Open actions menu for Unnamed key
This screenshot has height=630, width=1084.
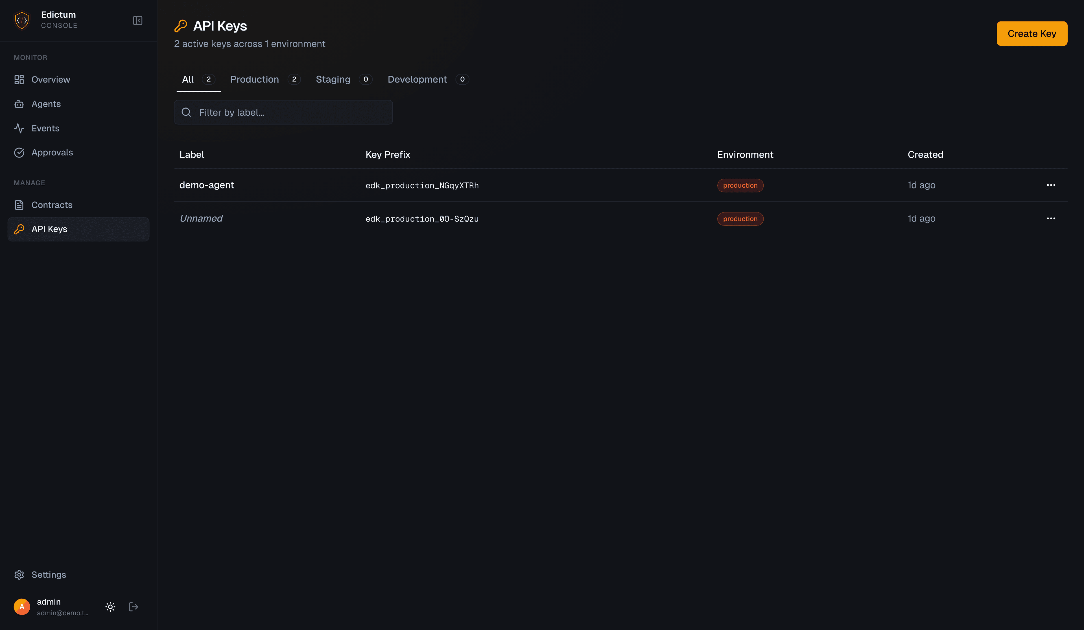point(1051,218)
